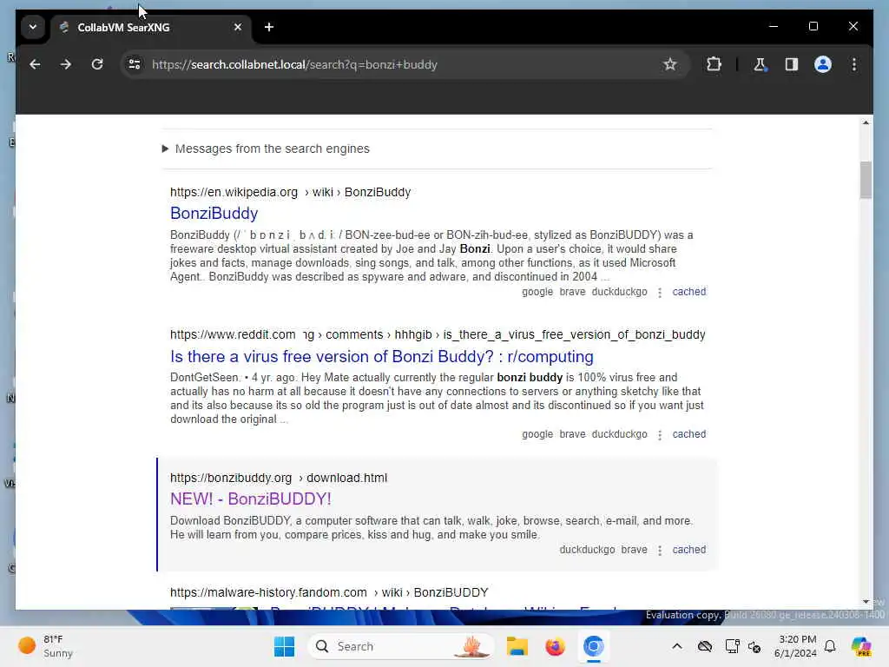The width and height of the screenshot is (889, 667).
Task: Open the browser Extensions puzzle icon
Action: coord(714,64)
